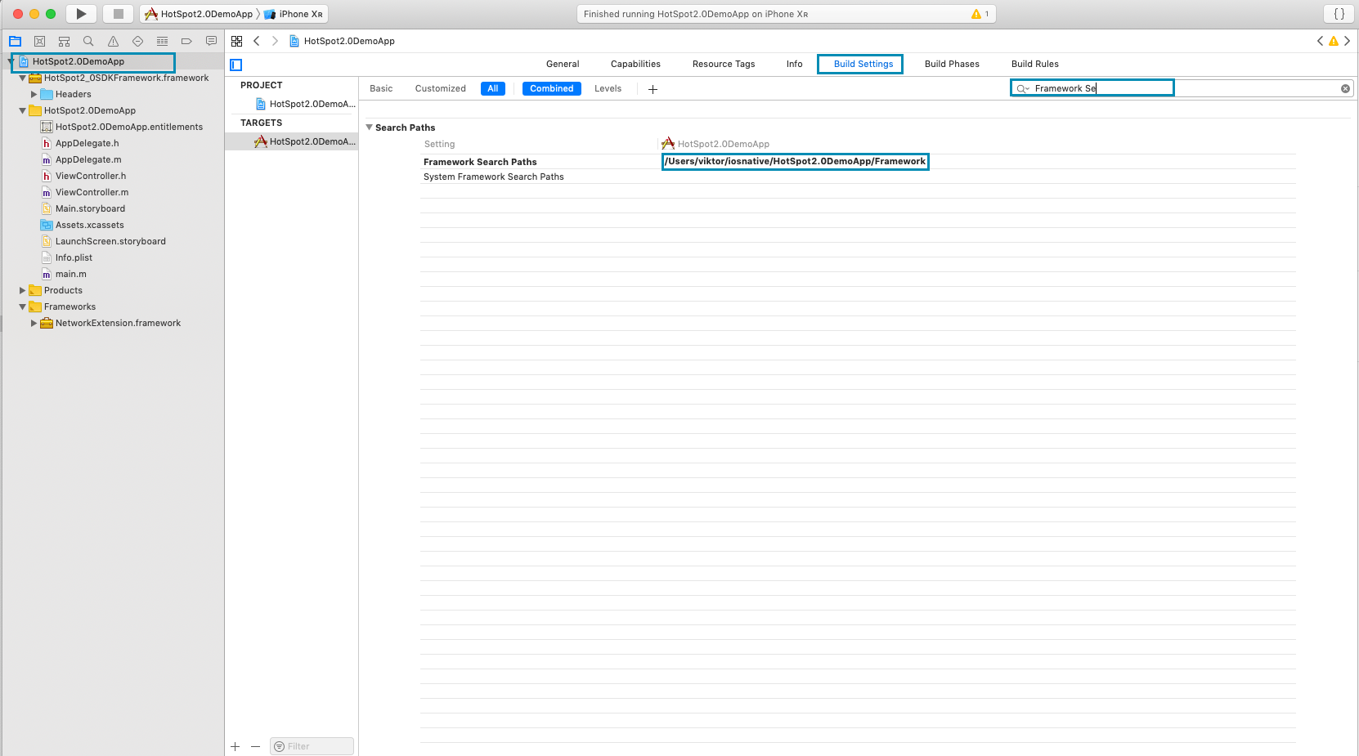Image resolution: width=1359 pixels, height=756 pixels.
Task: Select the Levels view mode
Action: (x=608, y=88)
